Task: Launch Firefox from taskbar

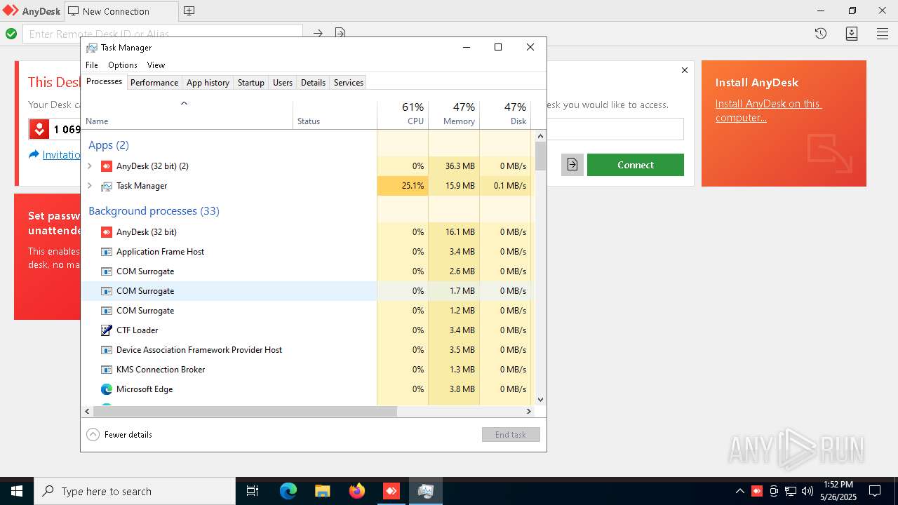Action: pos(357,491)
